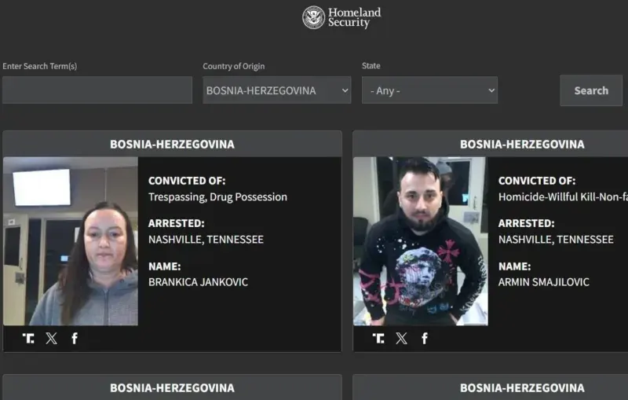This screenshot has width=628, height=400.
Task: Open Armin Smajilovic's photo
Action: pos(421,241)
